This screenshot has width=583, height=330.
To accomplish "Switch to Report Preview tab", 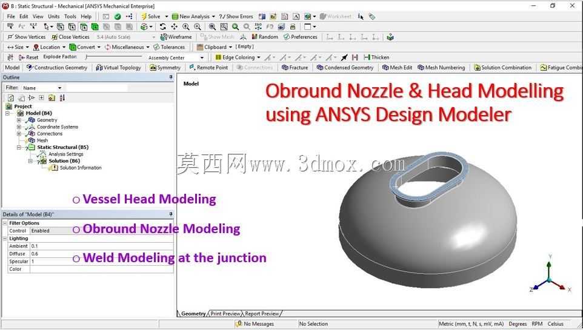I will [262, 314].
